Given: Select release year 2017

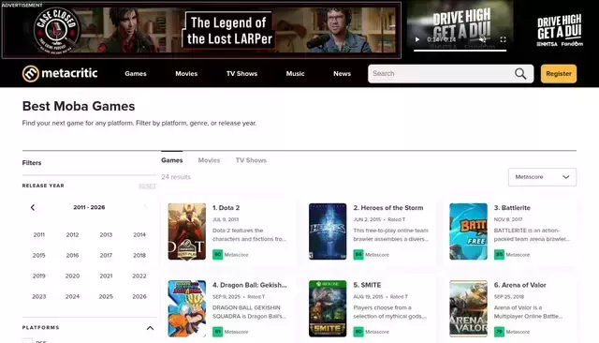Looking at the screenshot, I should tap(106, 256).
